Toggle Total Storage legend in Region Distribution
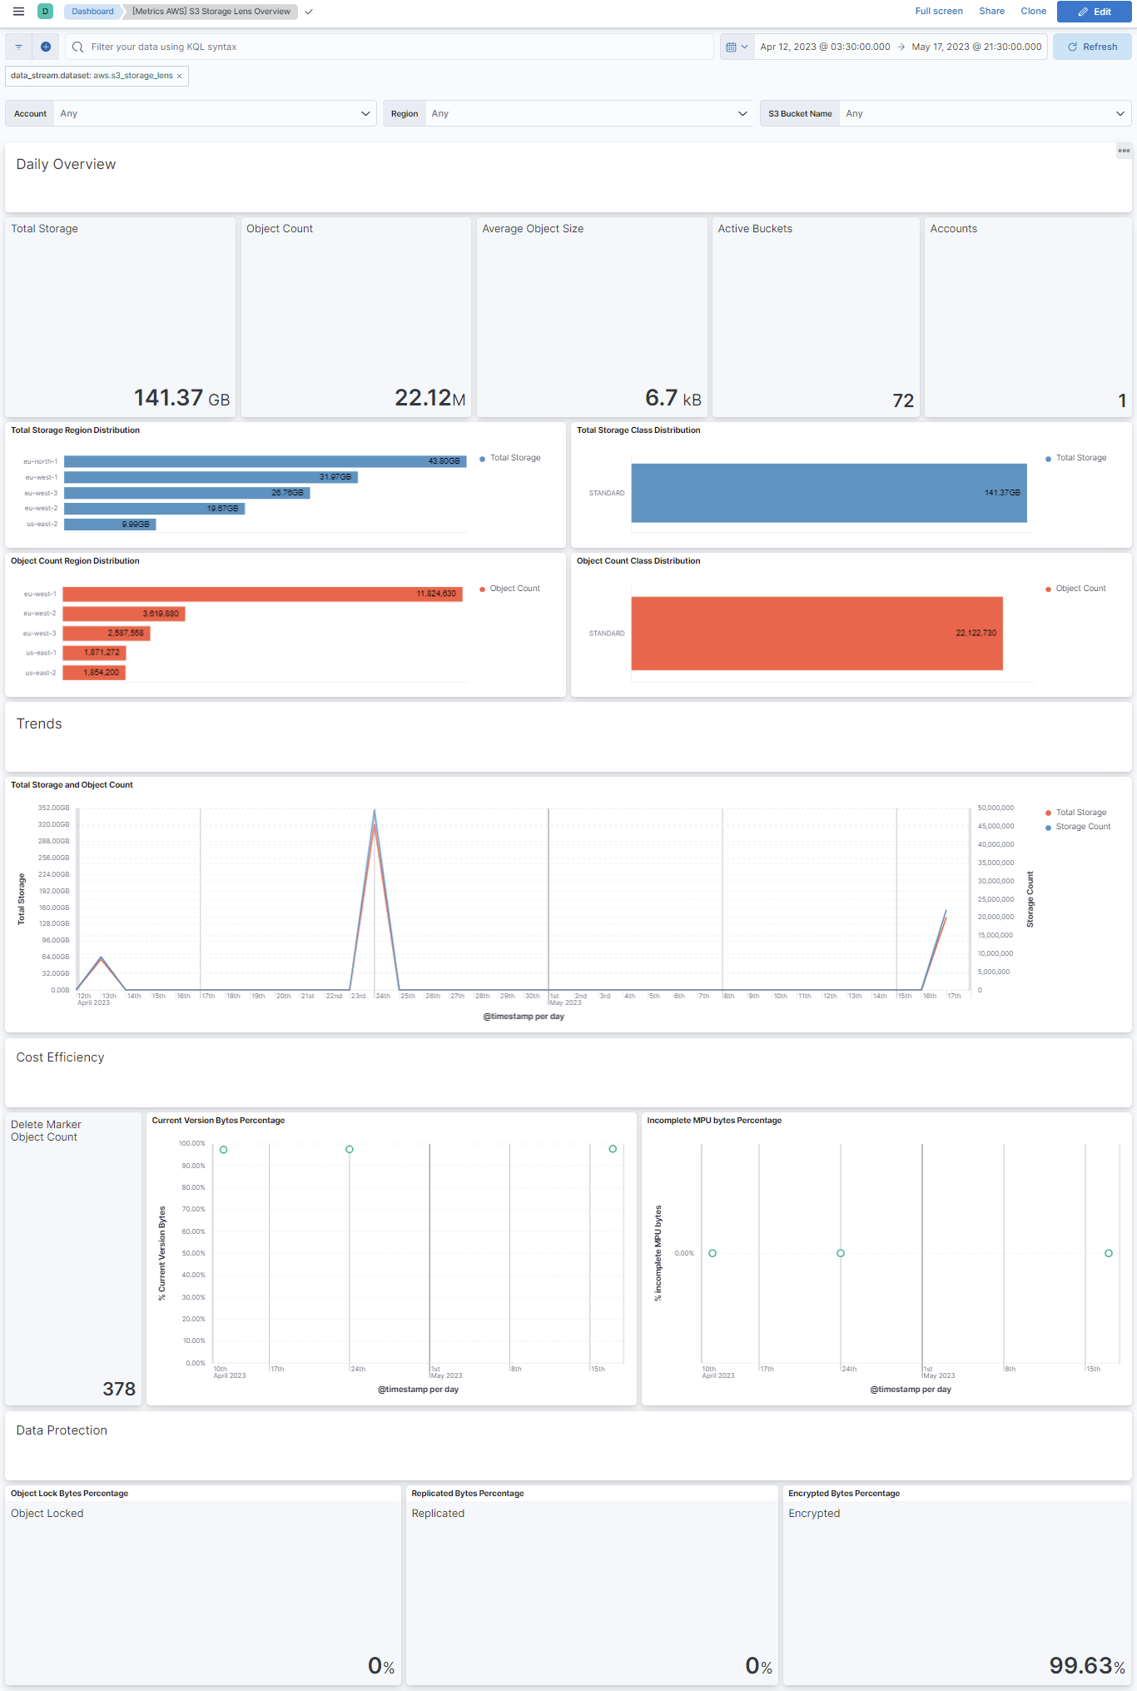1137x1691 pixels. (x=514, y=458)
